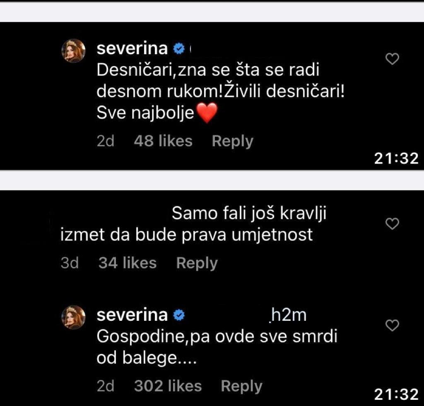Image resolution: width=424 pixels, height=406 pixels.
Task: Reply to the "smrdi od balege" comment
Action: pos(241,386)
